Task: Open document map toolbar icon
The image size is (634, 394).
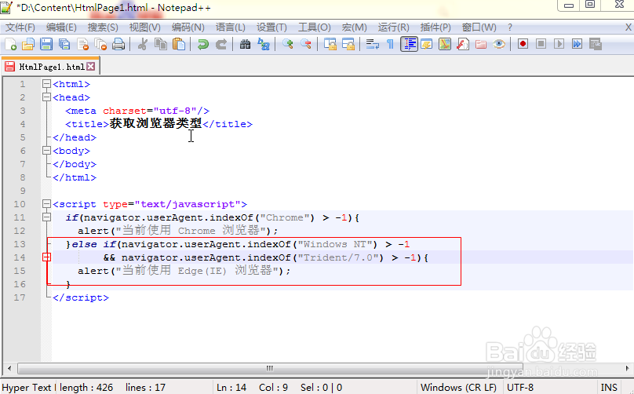Action: point(445,44)
